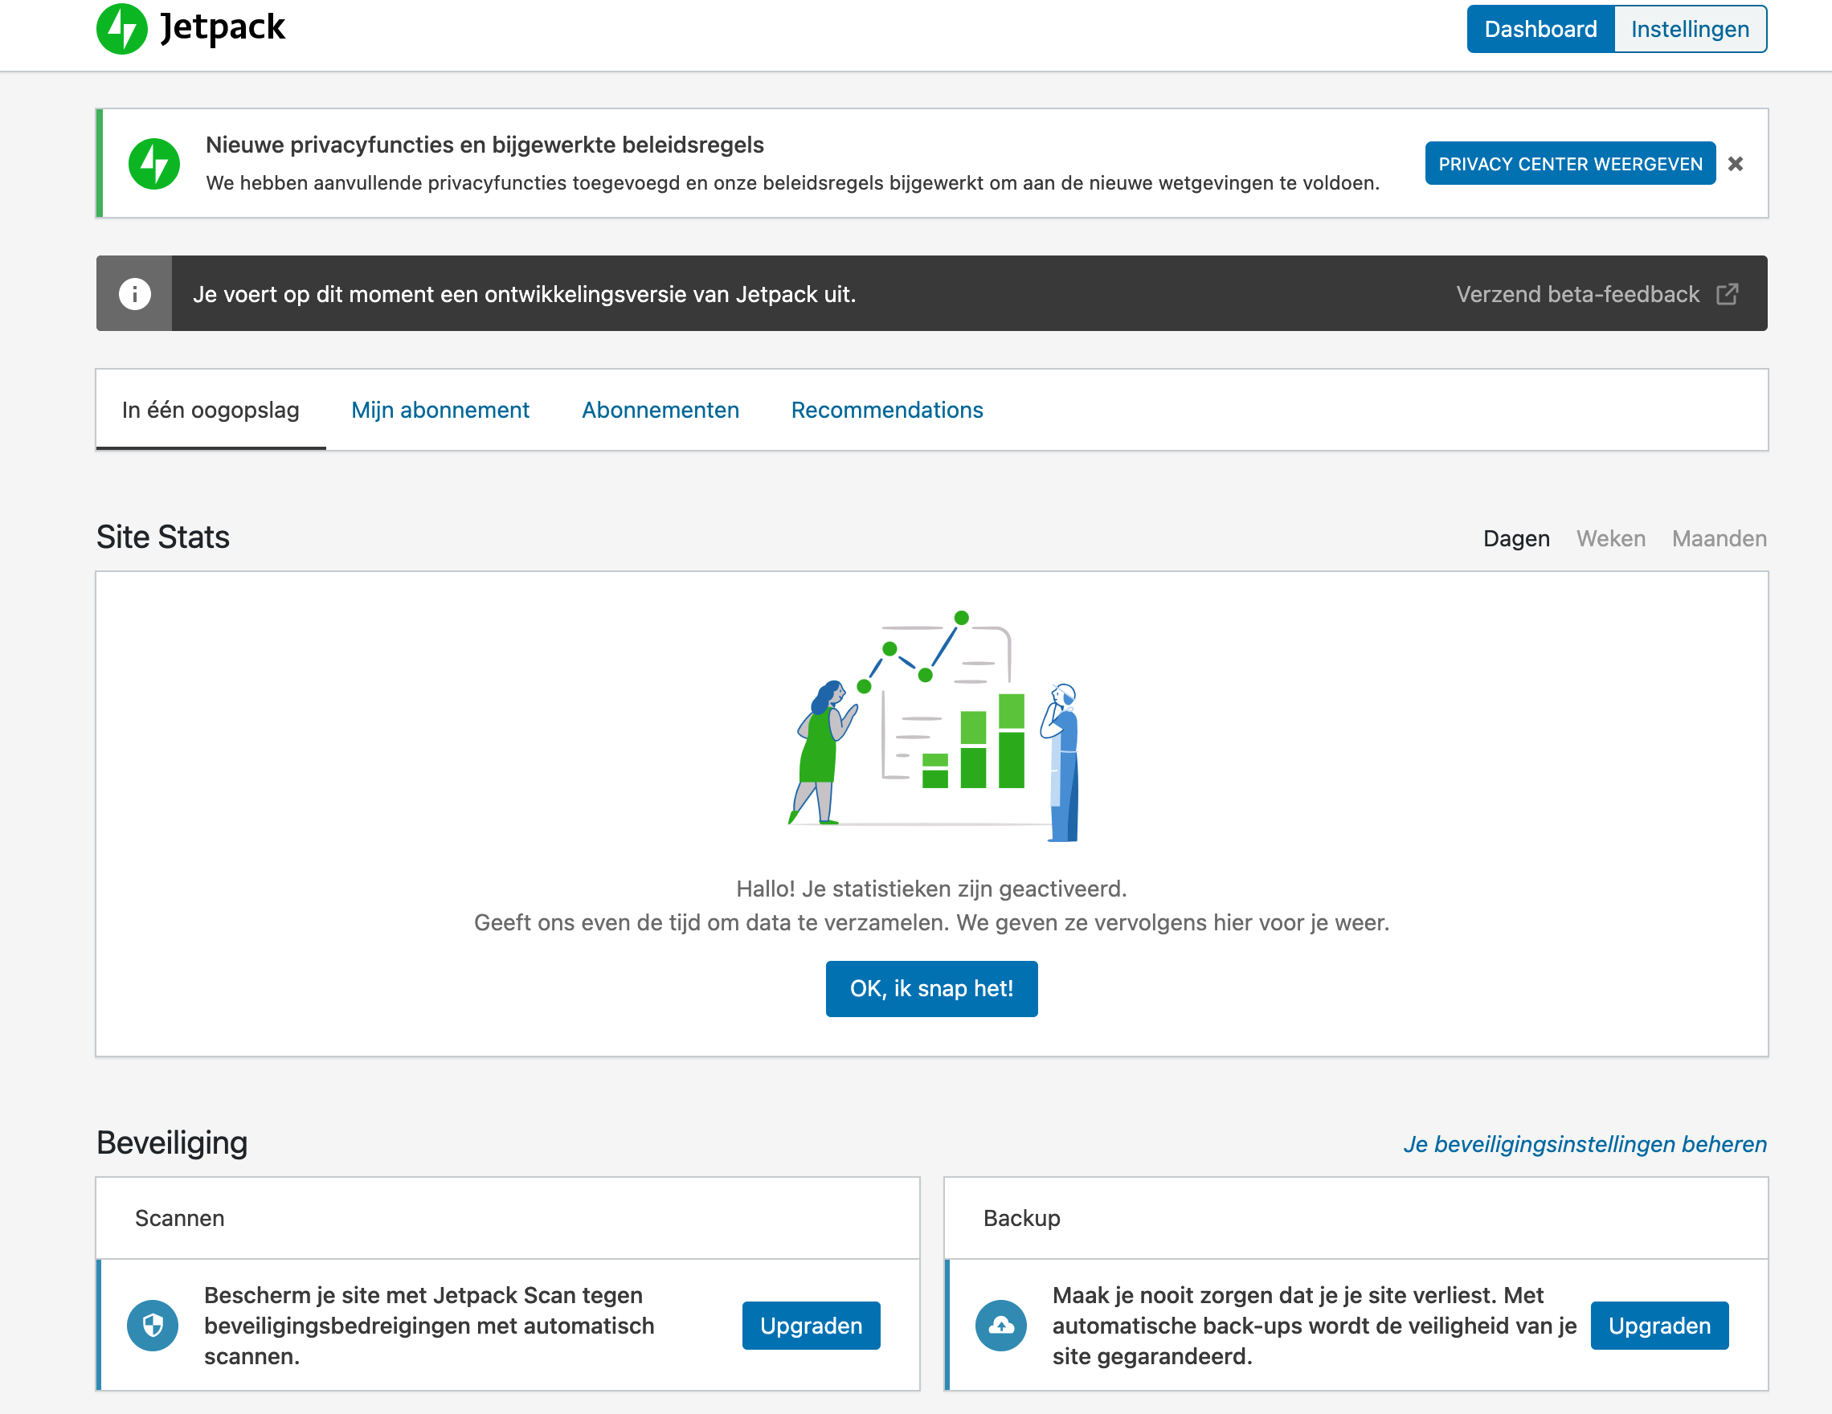Click the shield icon in Scannen card
The image size is (1832, 1414).
[153, 1325]
